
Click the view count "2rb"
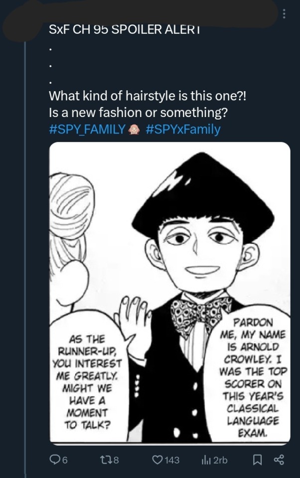click(x=220, y=461)
